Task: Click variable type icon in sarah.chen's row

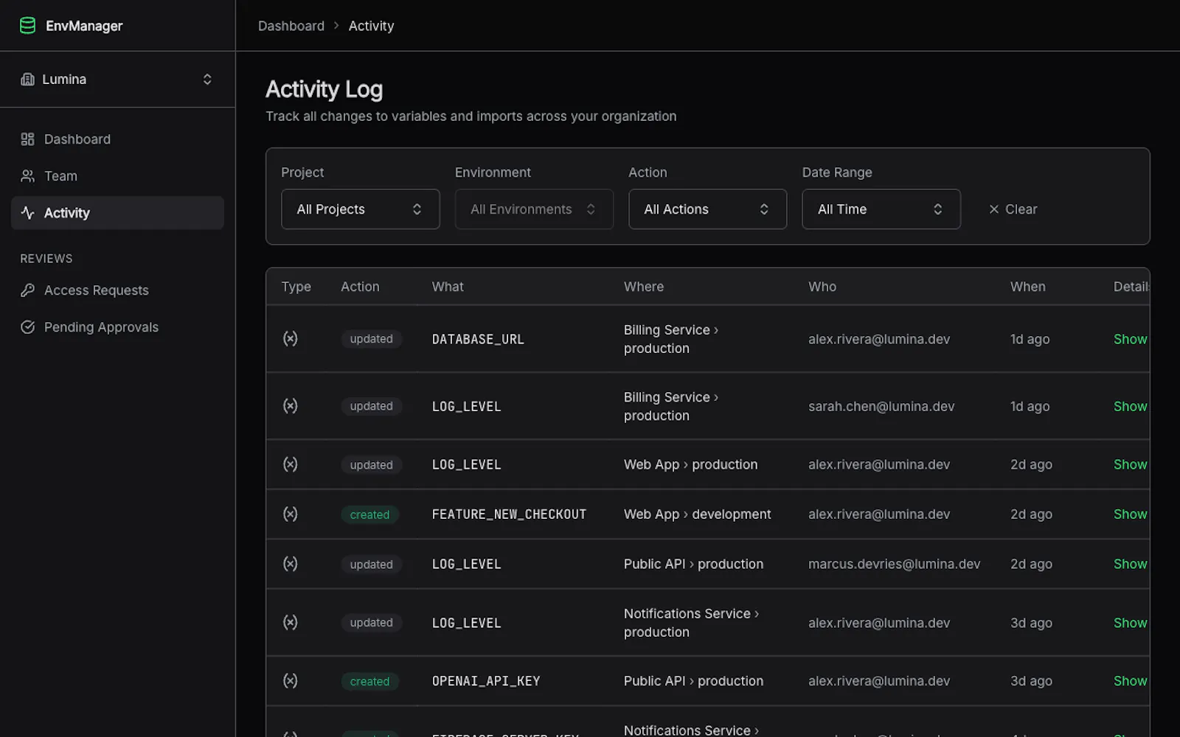Action: 291,405
